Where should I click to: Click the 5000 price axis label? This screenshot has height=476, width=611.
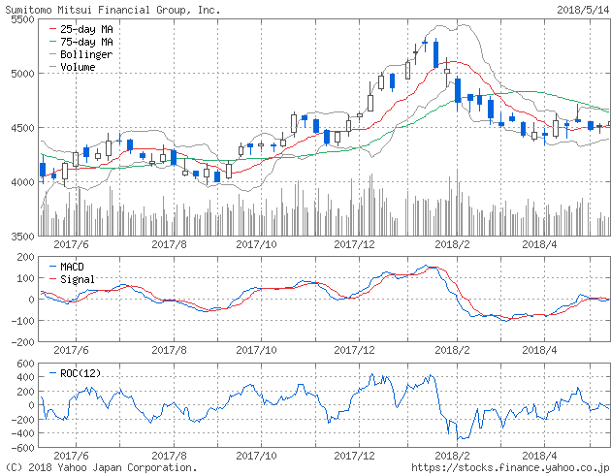pos(19,74)
